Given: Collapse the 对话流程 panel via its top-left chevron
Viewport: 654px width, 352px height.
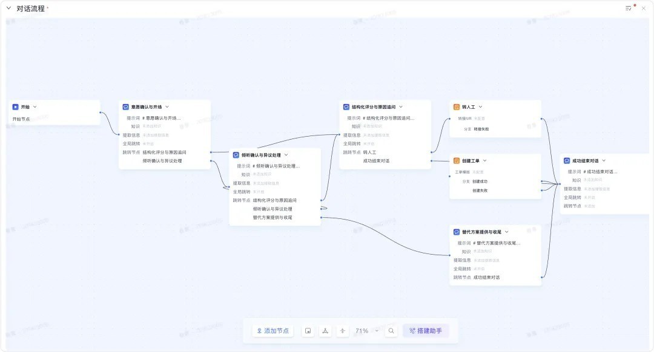Looking at the screenshot, I should pyautogui.click(x=8, y=8).
